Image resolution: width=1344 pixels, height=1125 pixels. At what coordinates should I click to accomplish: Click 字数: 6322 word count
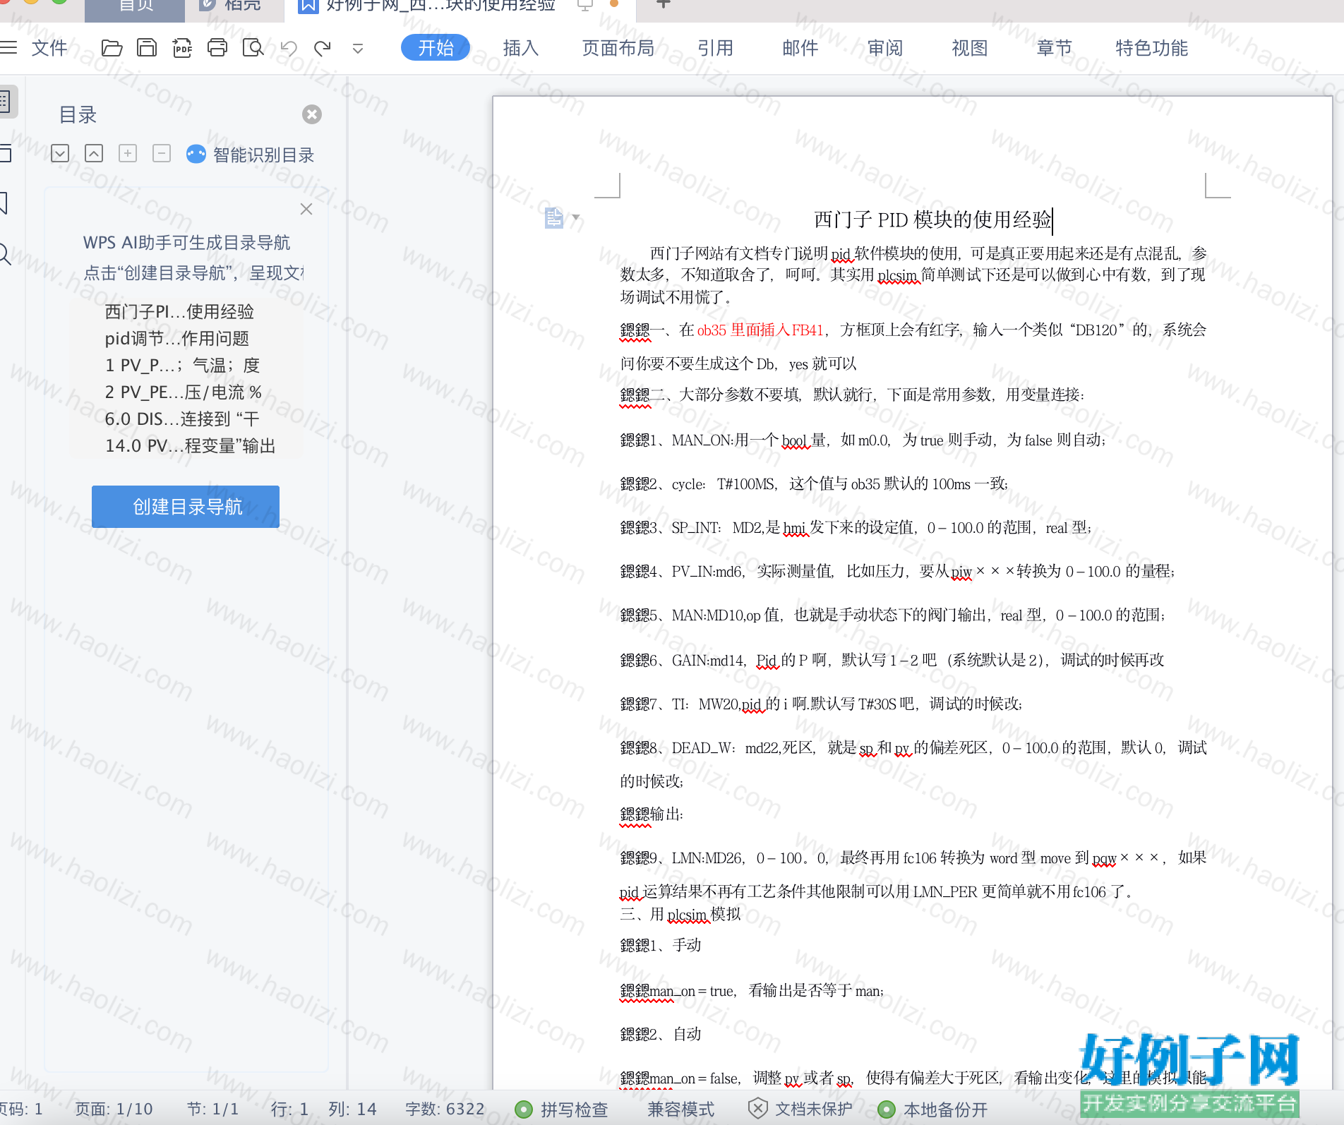(445, 1109)
